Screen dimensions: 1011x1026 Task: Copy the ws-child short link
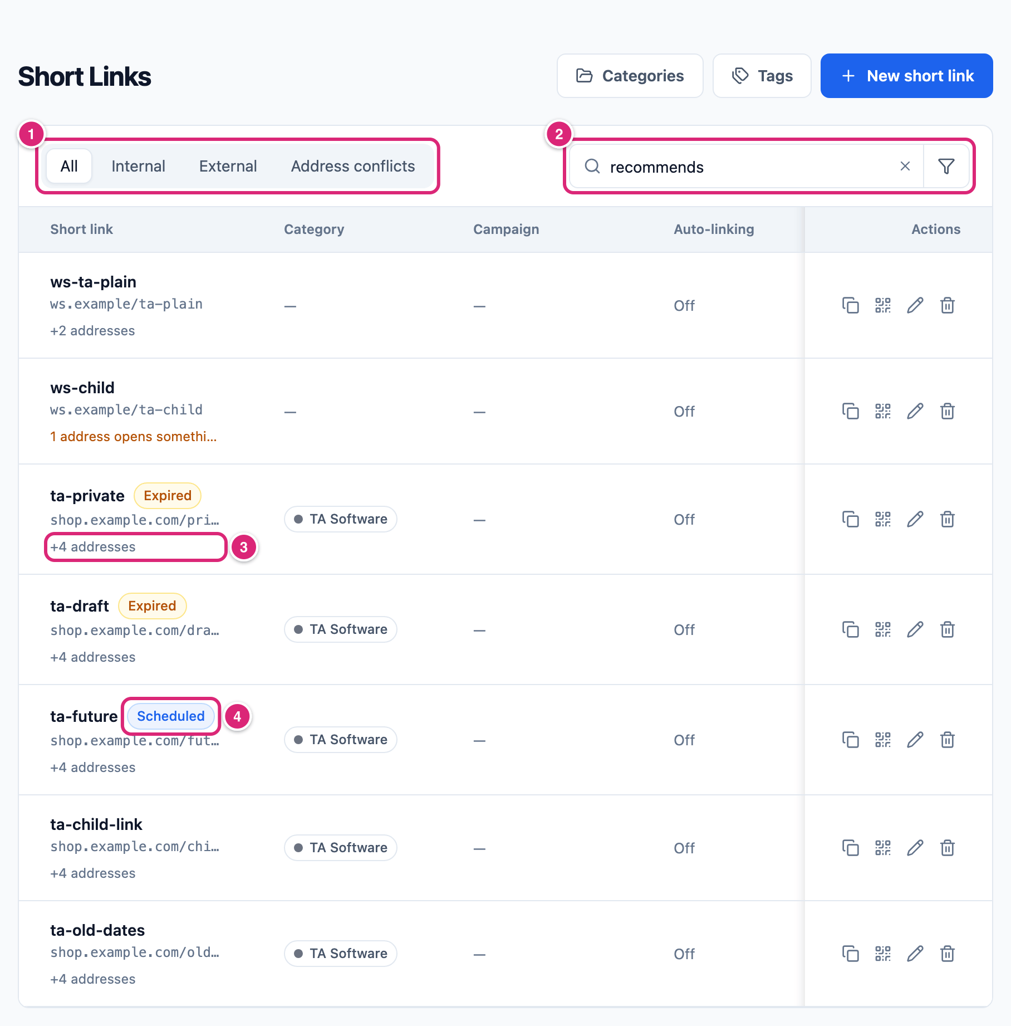pyautogui.click(x=850, y=411)
